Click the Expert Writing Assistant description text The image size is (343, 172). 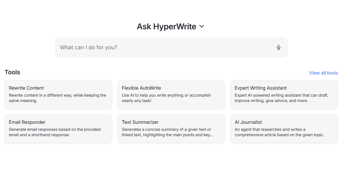coord(281,98)
